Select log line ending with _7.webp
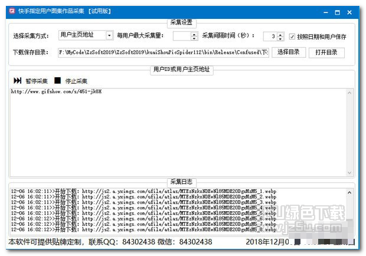The height and width of the screenshot is (256, 366). 143,224
